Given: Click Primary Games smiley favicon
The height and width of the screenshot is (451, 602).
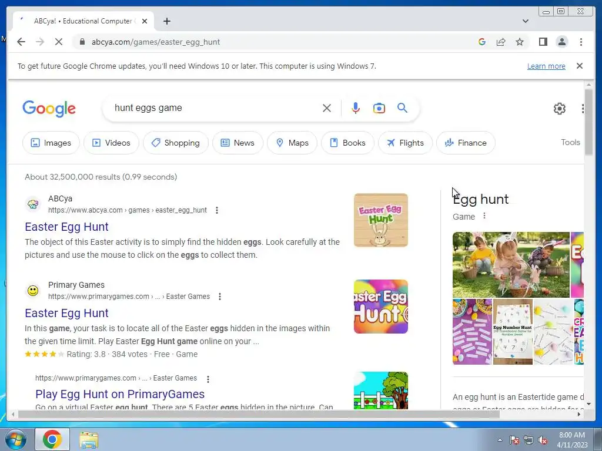Looking at the screenshot, I should [33, 291].
